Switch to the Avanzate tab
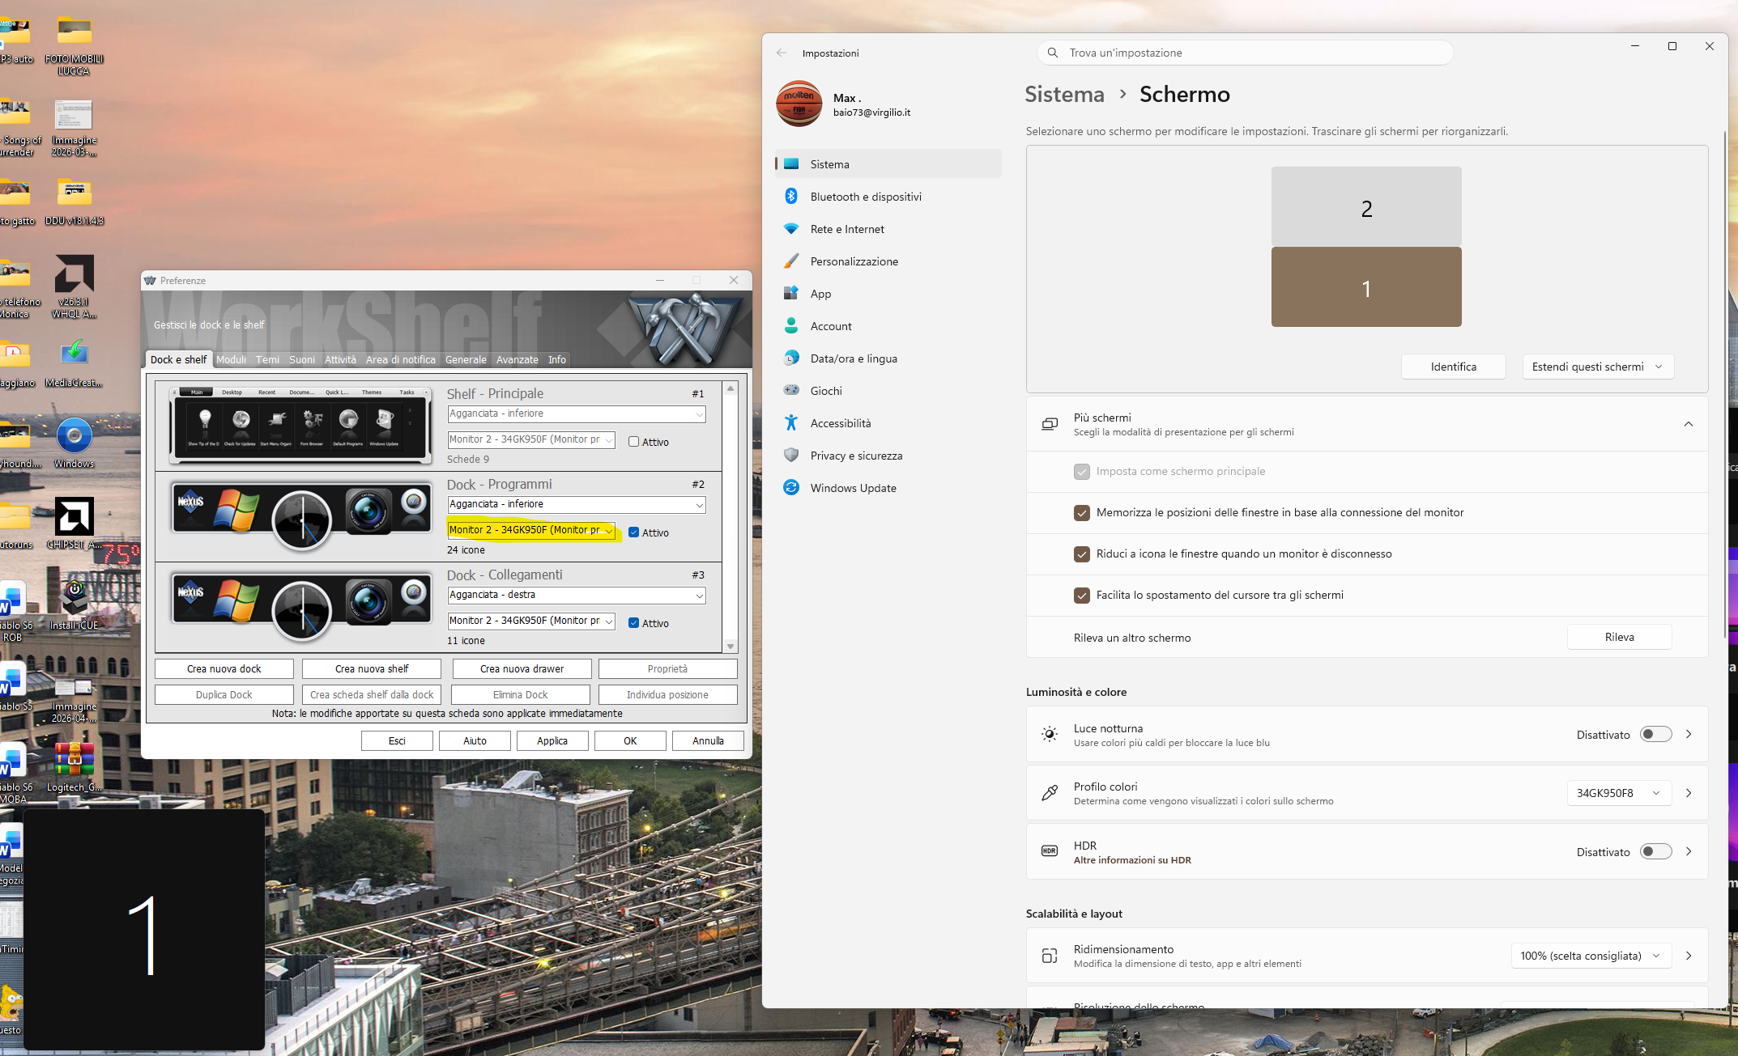This screenshot has width=1738, height=1056. [x=517, y=359]
